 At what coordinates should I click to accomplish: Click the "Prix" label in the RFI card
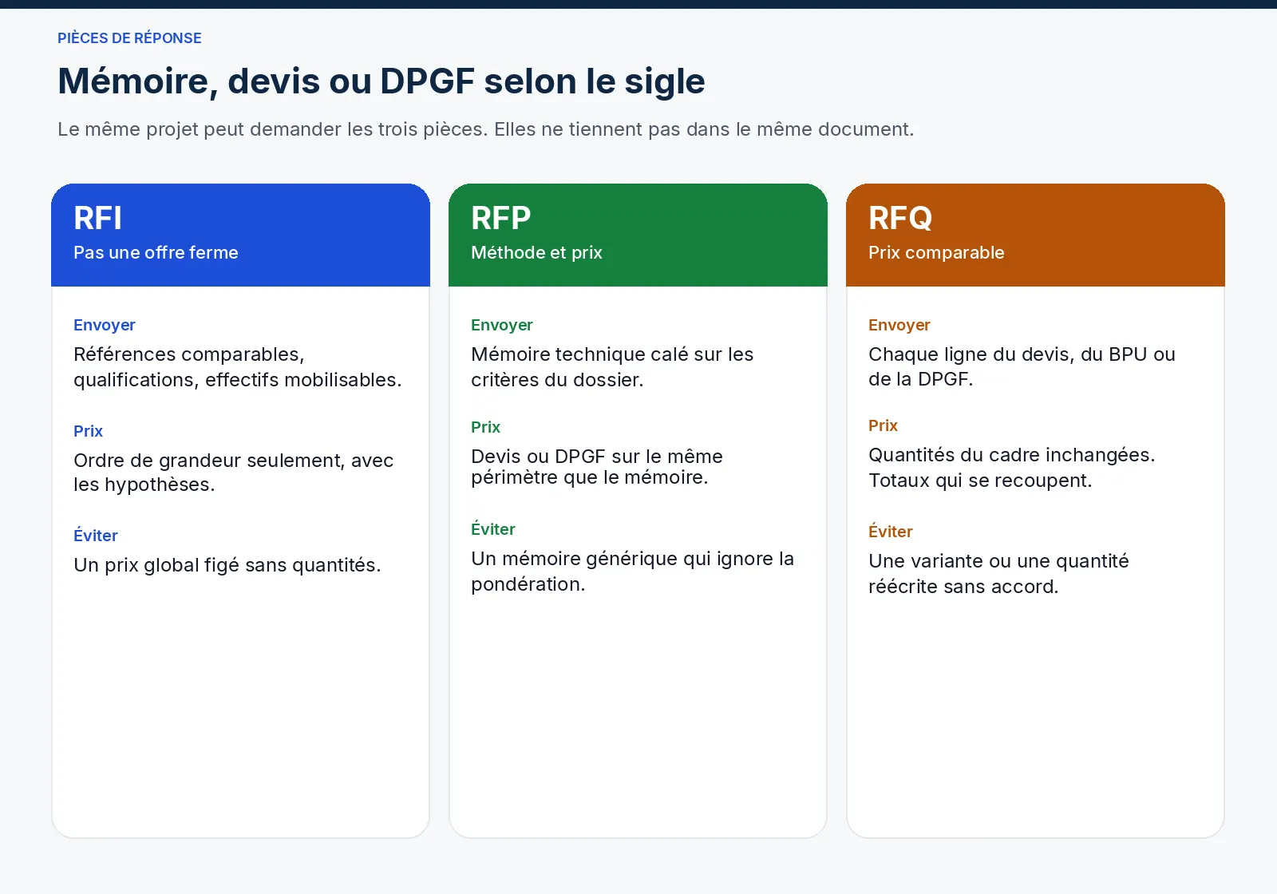pyautogui.click(x=88, y=431)
